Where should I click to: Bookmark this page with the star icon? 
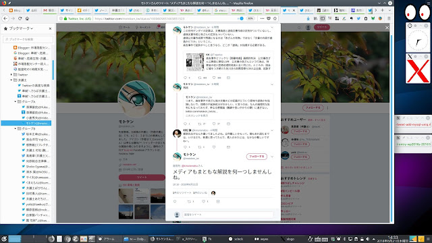(x=275, y=18)
